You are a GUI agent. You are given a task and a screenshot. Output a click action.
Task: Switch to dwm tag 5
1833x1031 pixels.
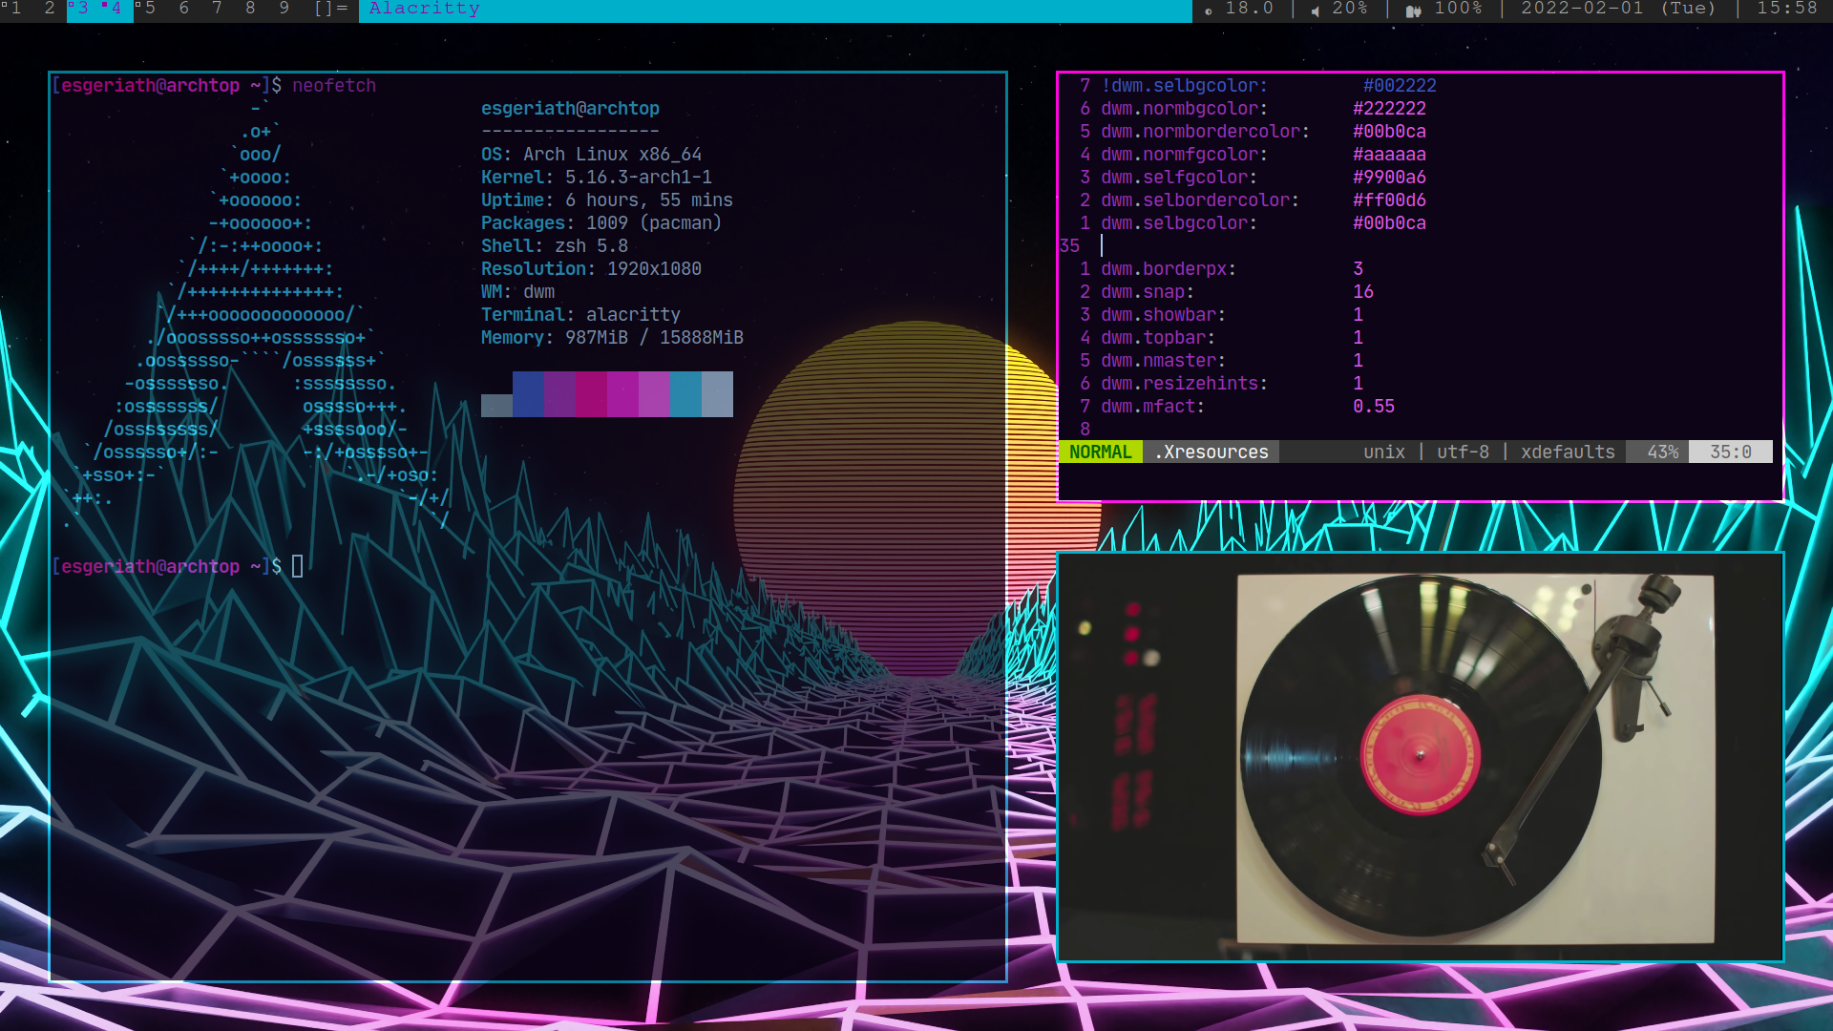[149, 9]
